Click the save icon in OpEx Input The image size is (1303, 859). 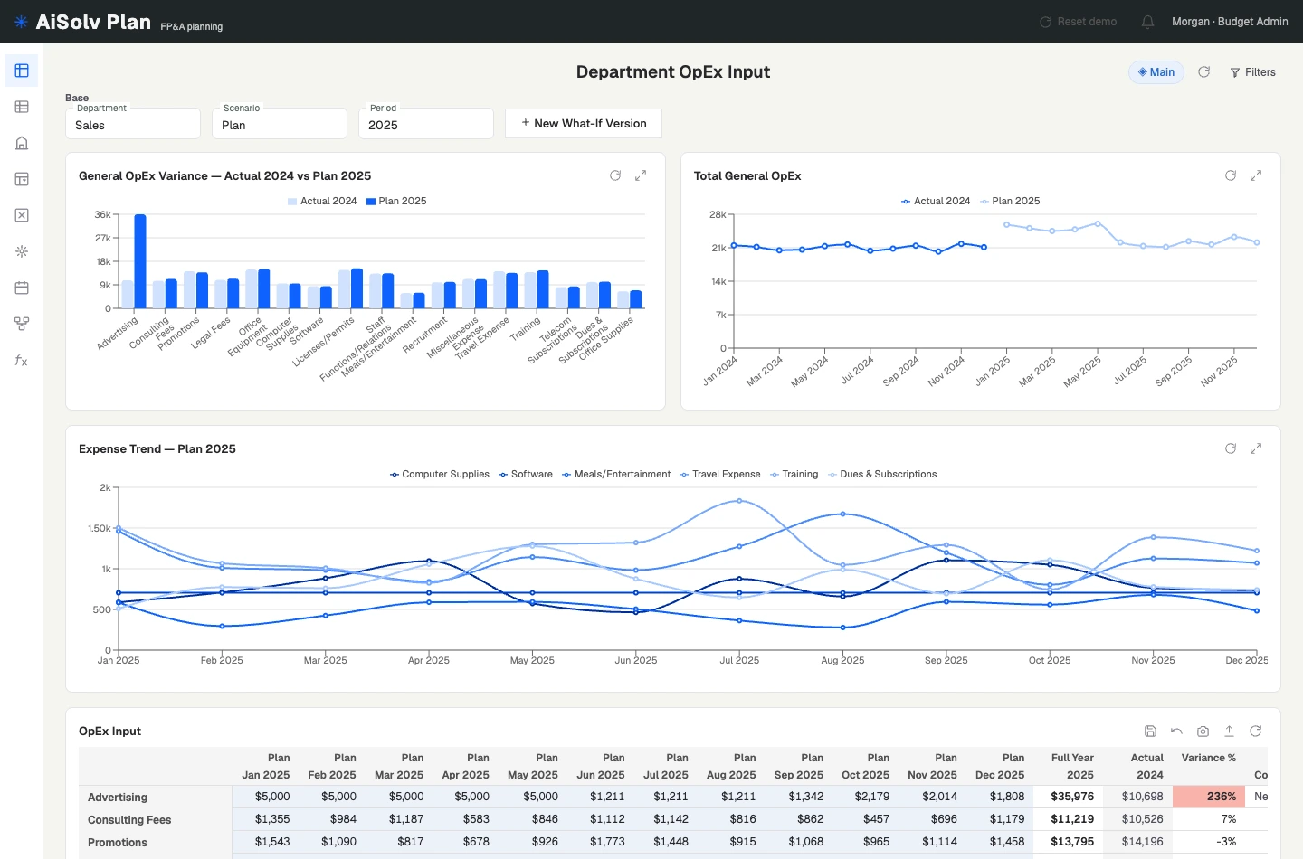coord(1150,731)
